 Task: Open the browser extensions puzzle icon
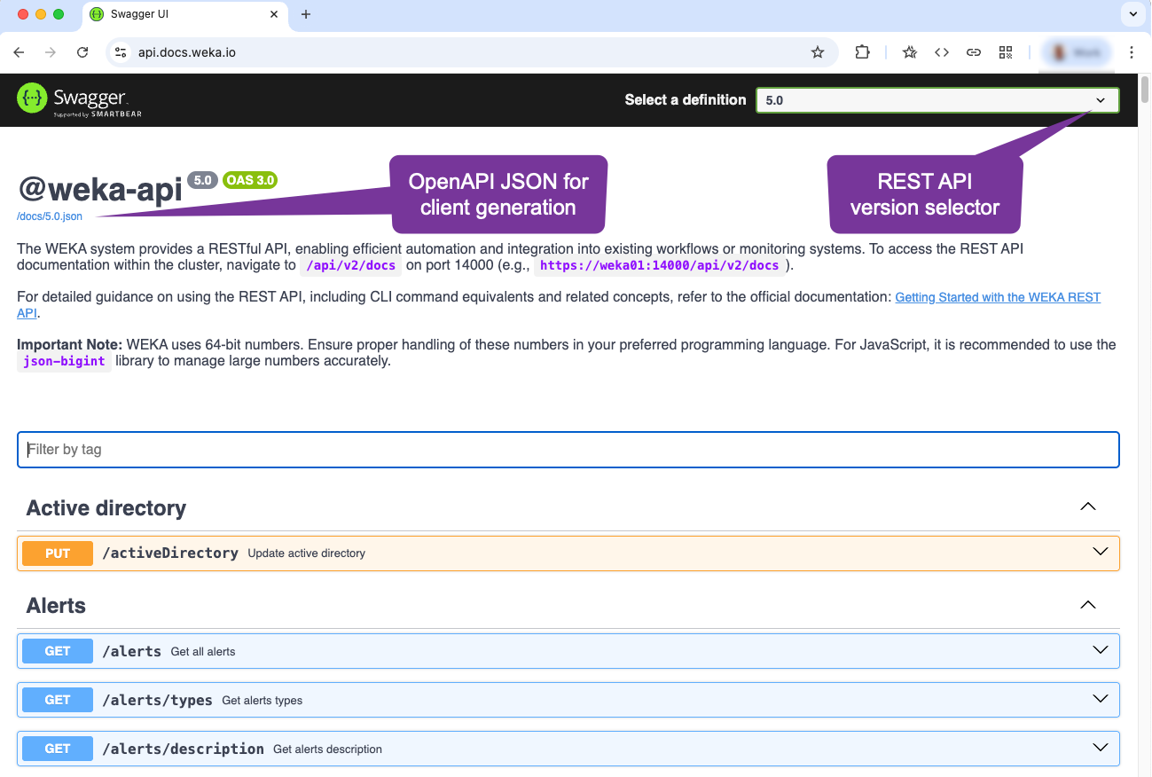pyautogui.click(x=862, y=52)
